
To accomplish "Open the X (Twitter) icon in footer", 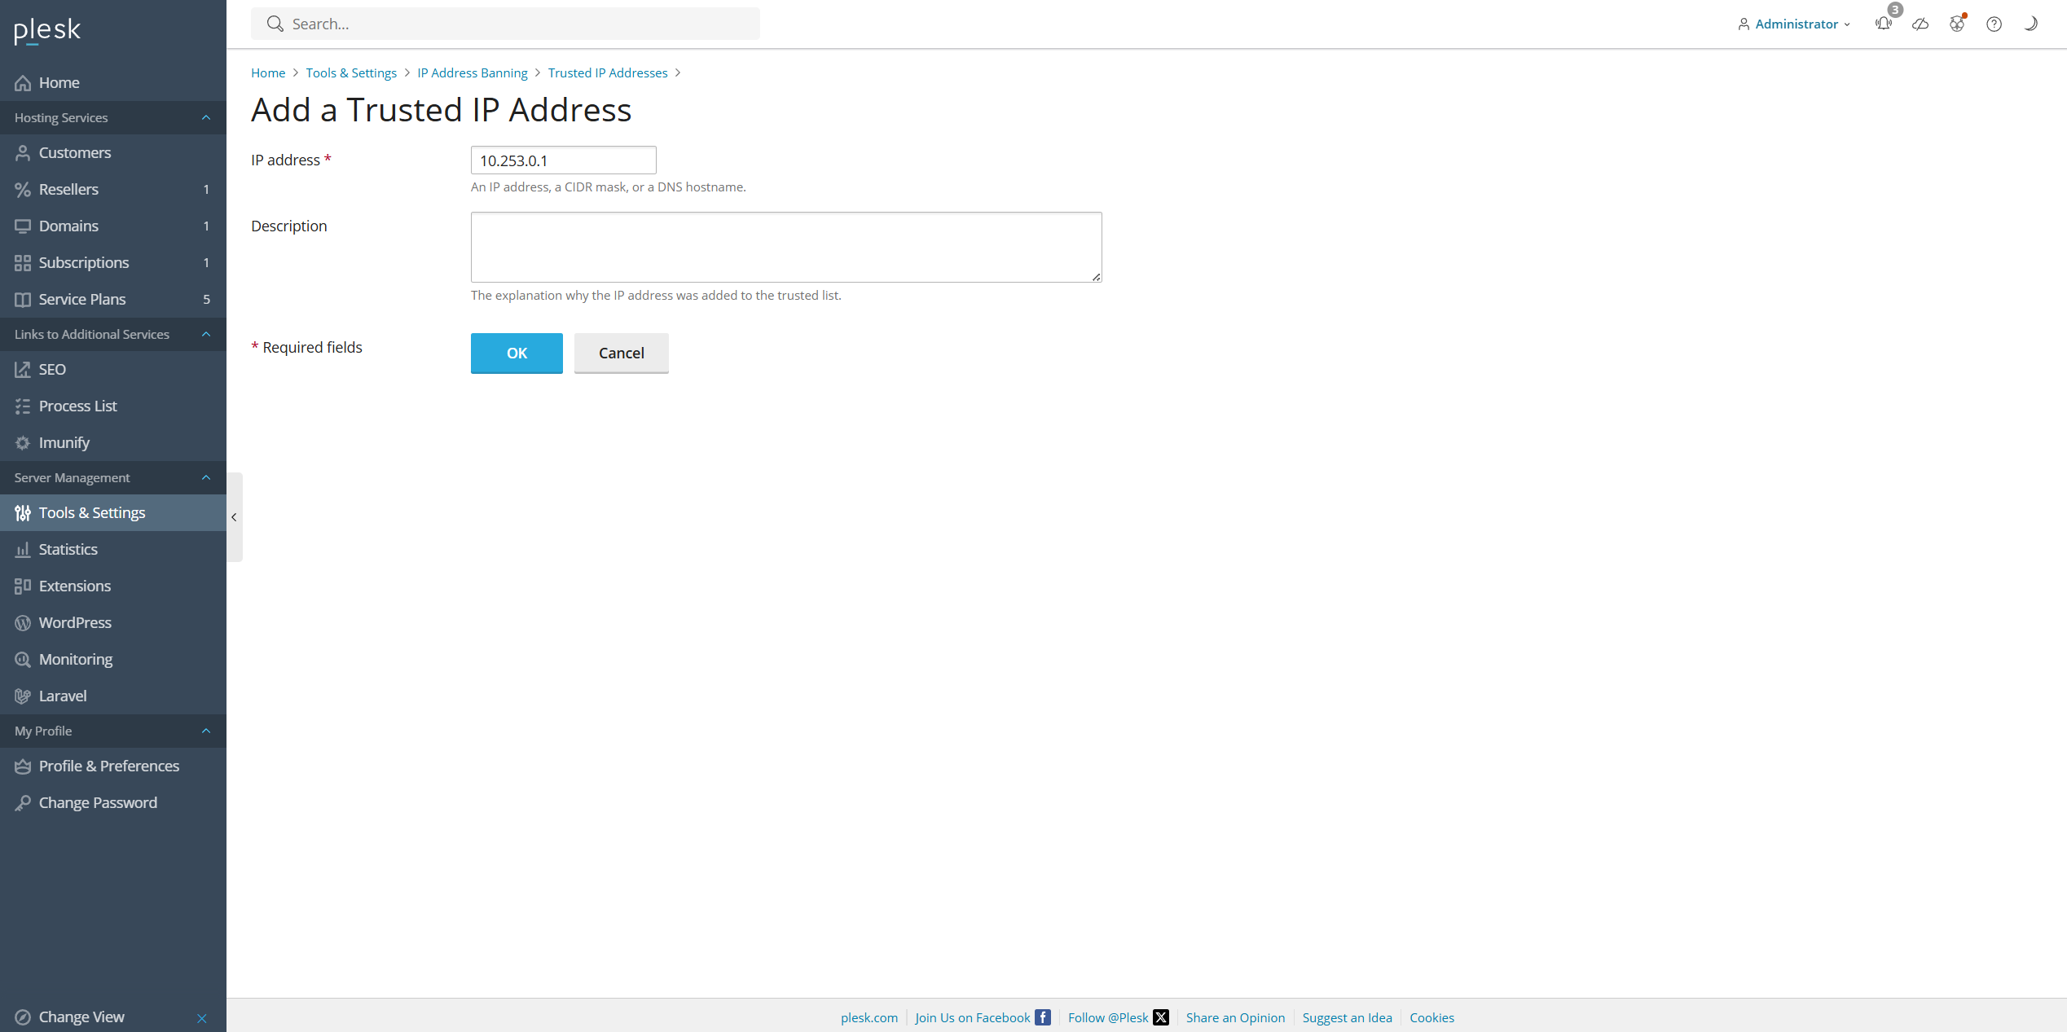I will point(1161,1017).
